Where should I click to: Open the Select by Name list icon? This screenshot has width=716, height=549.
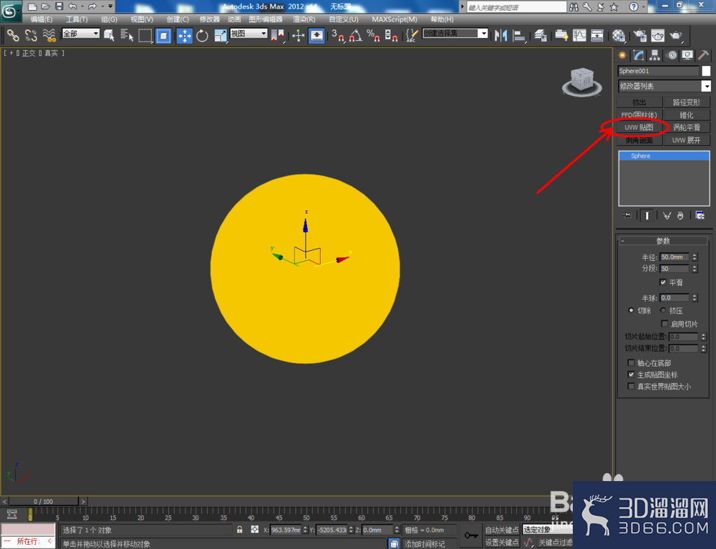tap(127, 35)
